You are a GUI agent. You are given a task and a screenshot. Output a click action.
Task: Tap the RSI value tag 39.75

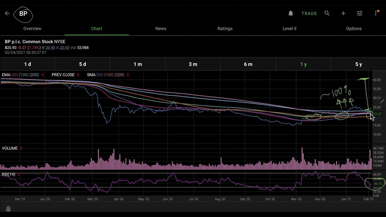378,184
